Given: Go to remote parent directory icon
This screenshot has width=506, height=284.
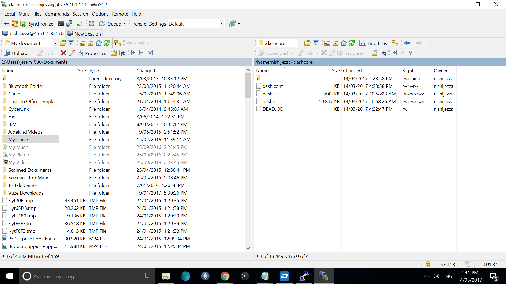Looking at the screenshot, I should tap(327, 43).
